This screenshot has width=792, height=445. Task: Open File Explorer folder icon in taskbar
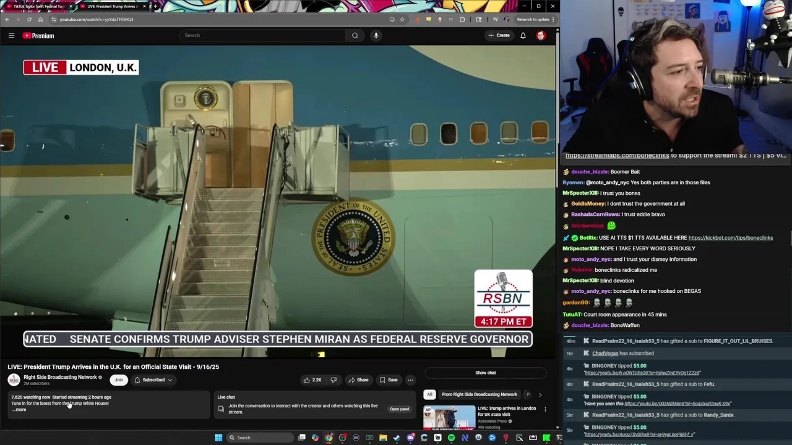tap(383, 438)
